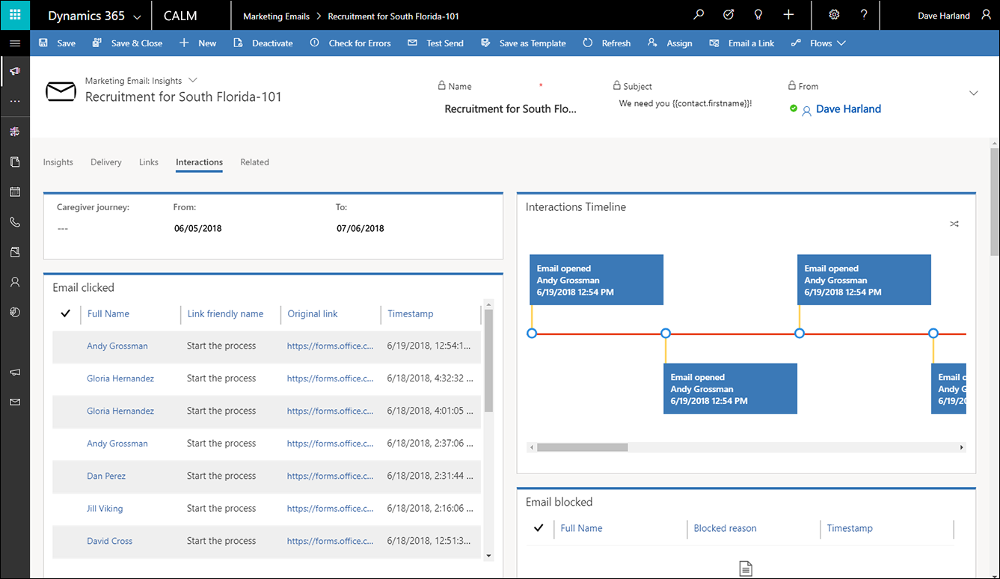Viewport: 1000px width, 579px height.
Task: Click the To date field 07/06/2018
Action: tap(361, 228)
